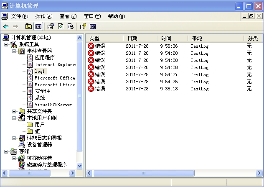Click the 性能日志和警报 icon

[22, 138]
